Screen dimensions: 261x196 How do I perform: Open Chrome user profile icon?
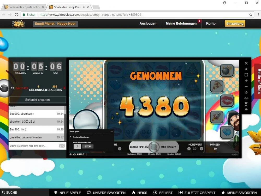[x=224, y=3]
